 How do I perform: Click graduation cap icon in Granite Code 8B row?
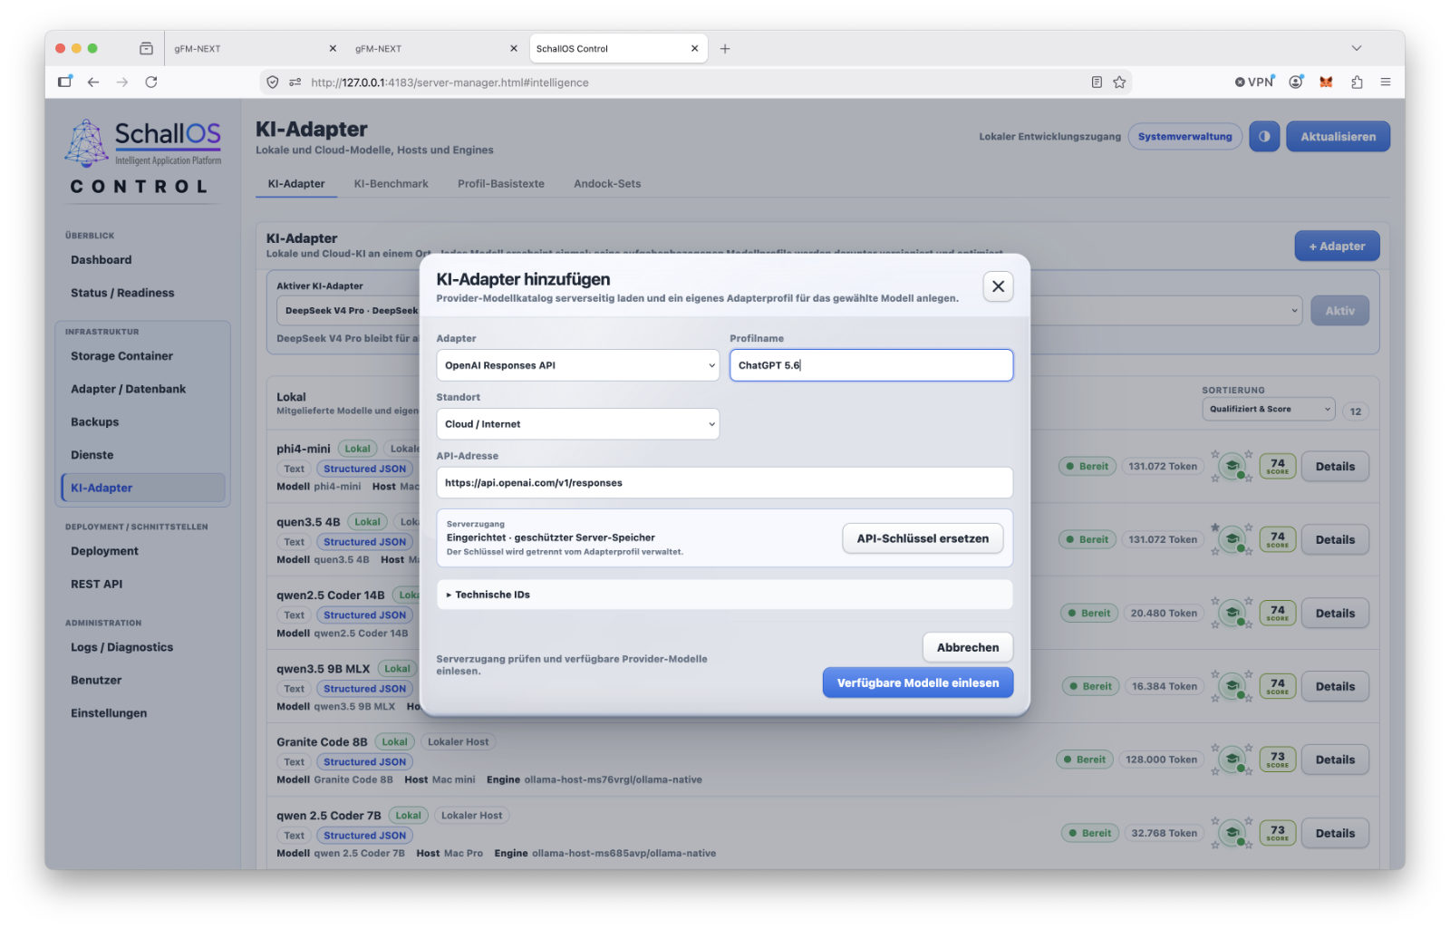[1232, 760]
